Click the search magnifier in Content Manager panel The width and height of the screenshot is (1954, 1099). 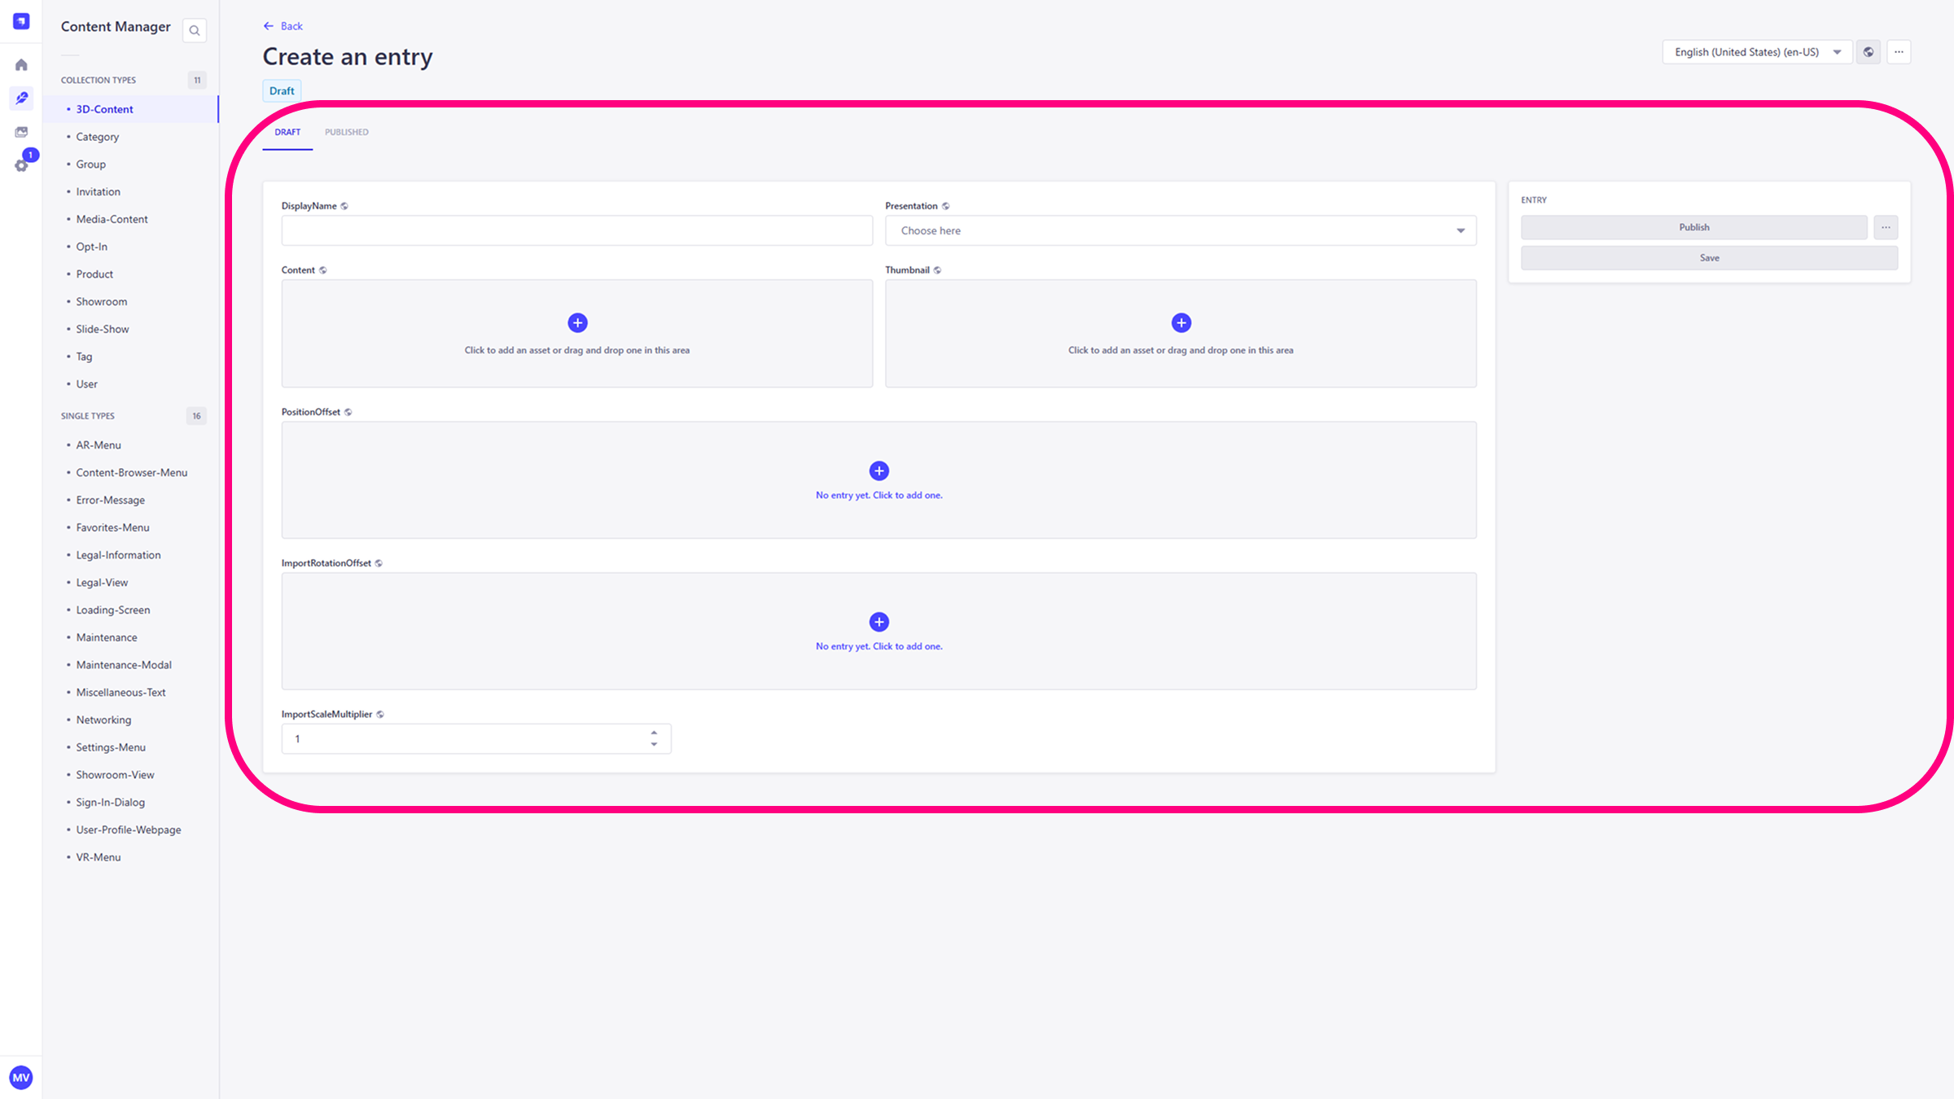194,29
